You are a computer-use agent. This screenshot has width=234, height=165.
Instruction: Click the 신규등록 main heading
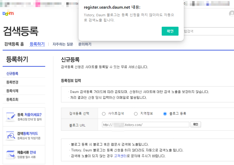(x=70, y=60)
